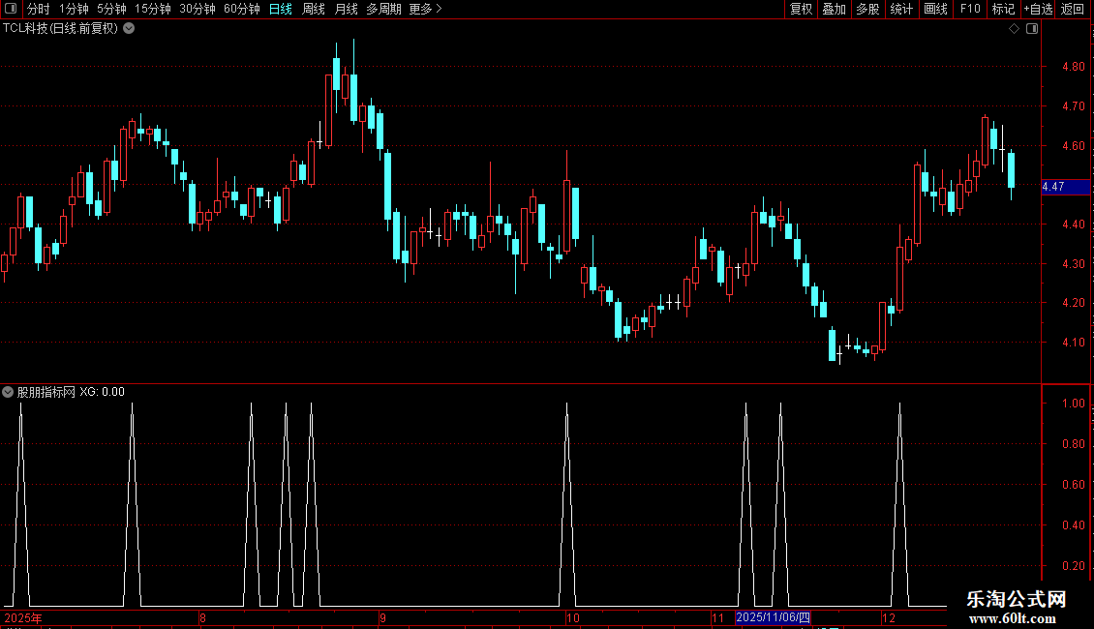Open the 画线 drawing tools
Screen dimensions: 1094x629
tap(935, 9)
